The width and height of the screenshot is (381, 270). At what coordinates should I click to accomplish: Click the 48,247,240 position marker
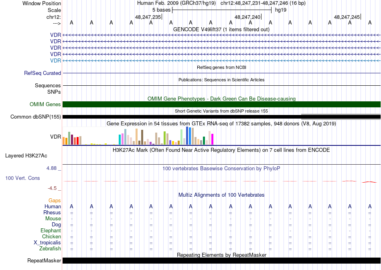[247, 17]
